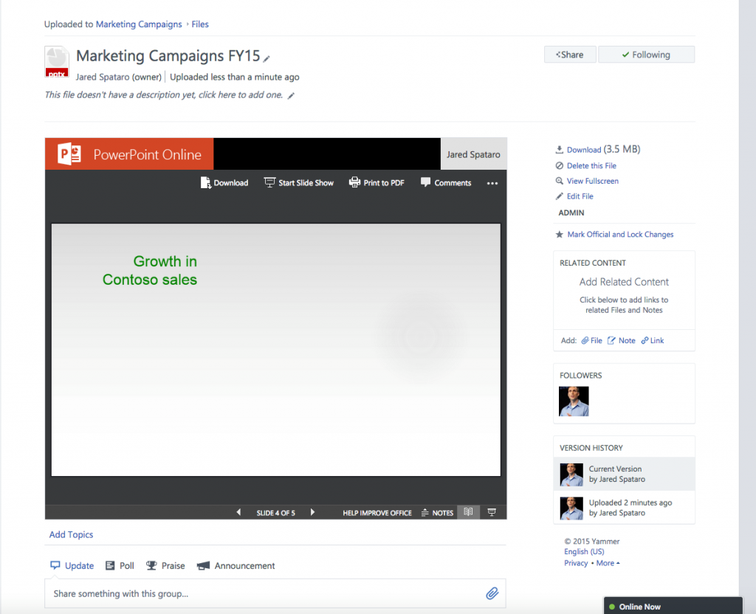Open the Files tab of Marketing Campaigns

(199, 24)
